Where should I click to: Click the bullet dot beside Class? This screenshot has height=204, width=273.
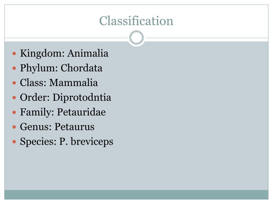coord(14,83)
